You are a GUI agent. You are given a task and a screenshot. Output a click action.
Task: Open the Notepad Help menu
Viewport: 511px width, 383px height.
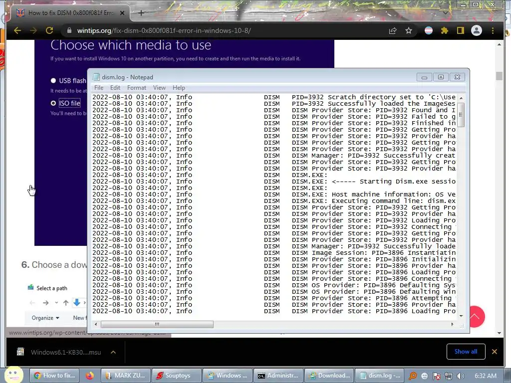[179, 88]
